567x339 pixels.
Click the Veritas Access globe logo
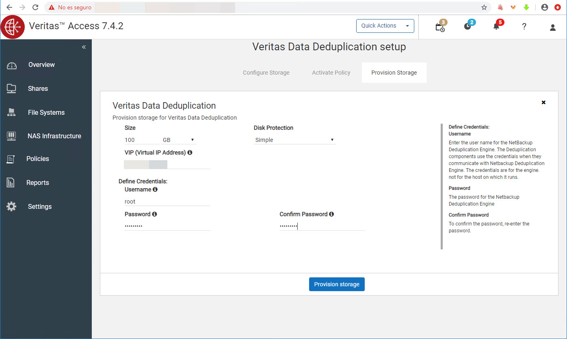pos(13,27)
